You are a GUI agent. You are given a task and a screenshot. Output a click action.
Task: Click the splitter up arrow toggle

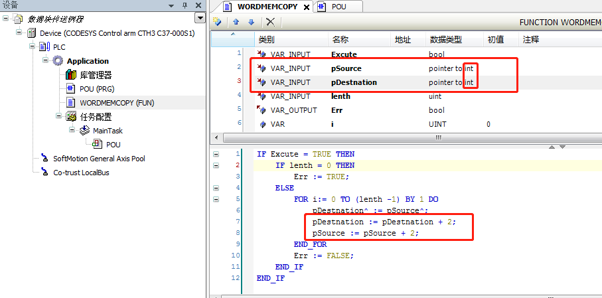(x=552, y=147)
